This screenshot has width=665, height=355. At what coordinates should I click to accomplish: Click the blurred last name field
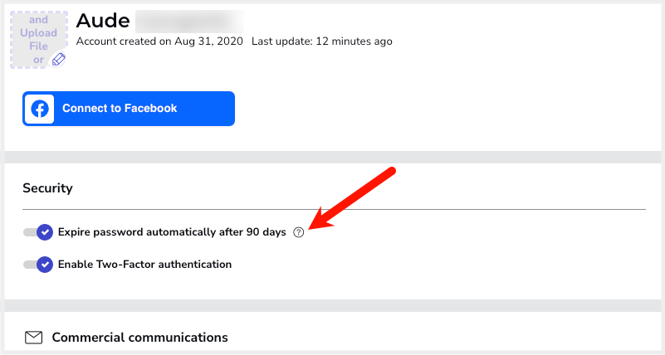point(188,20)
